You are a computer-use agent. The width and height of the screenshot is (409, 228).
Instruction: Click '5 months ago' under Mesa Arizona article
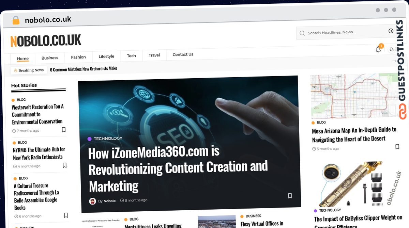point(328,149)
